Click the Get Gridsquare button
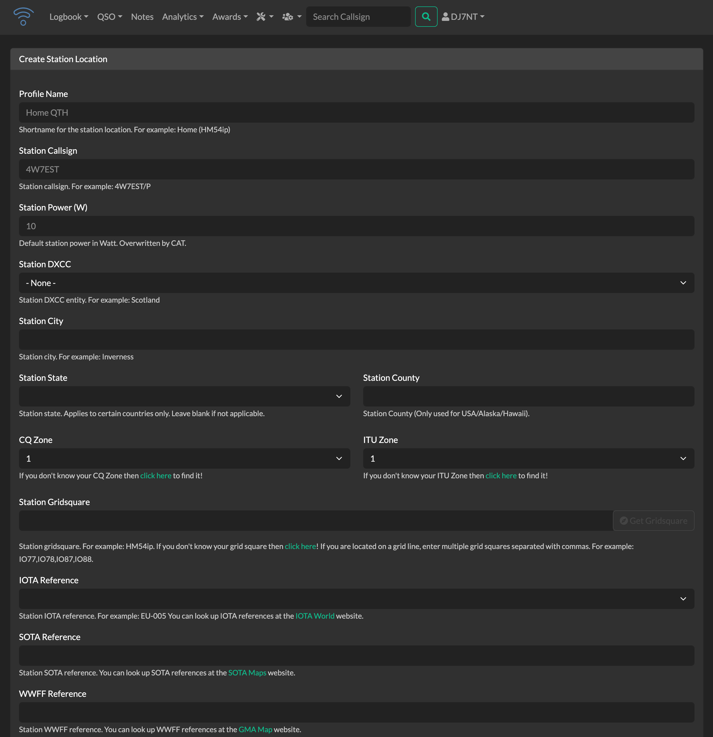713x737 pixels. pyautogui.click(x=653, y=520)
